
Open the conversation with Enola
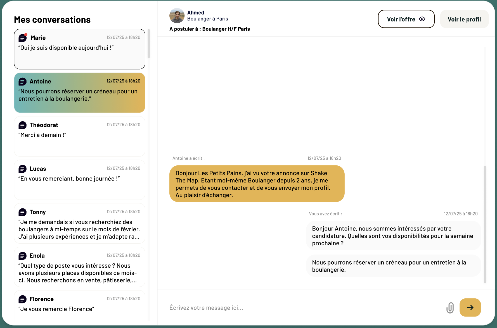click(79, 267)
